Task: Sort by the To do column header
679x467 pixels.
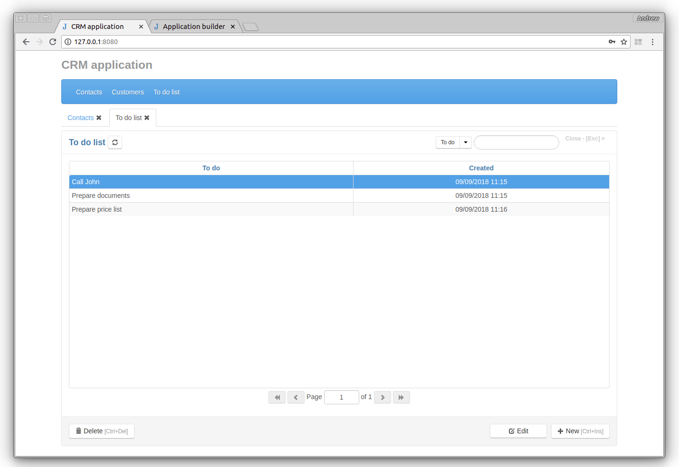Action: pos(211,168)
